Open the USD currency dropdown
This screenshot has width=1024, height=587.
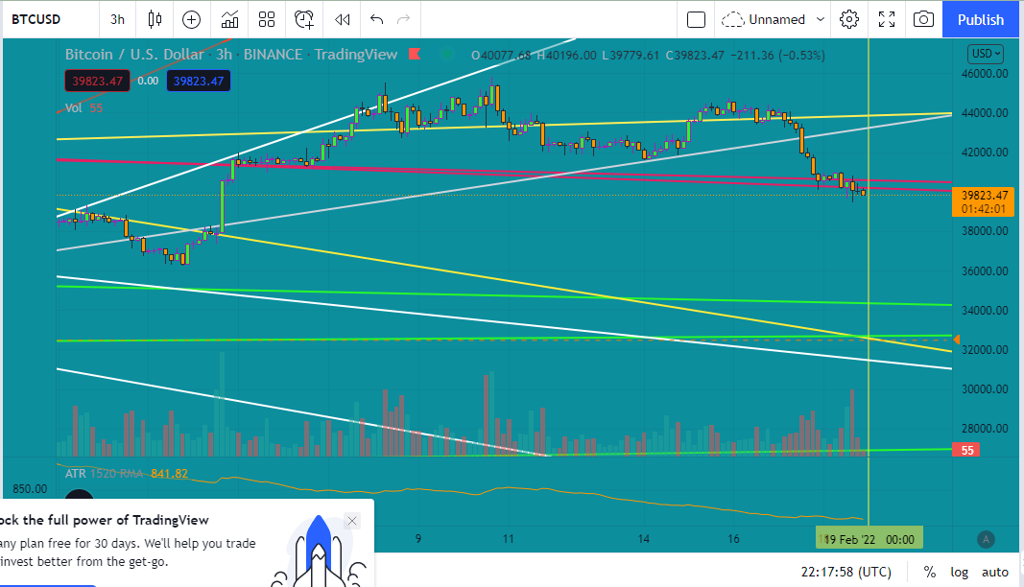click(x=985, y=54)
